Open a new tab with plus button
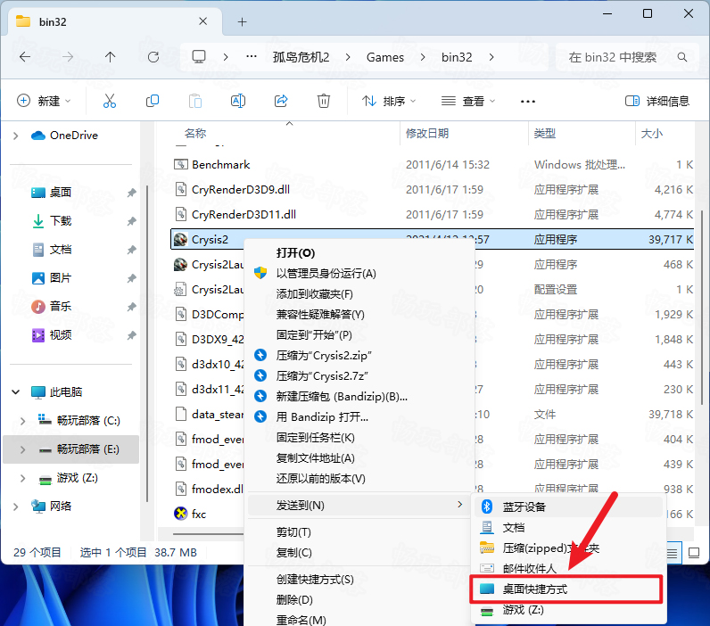The height and width of the screenshot is (626, 710). coord(243,21)
